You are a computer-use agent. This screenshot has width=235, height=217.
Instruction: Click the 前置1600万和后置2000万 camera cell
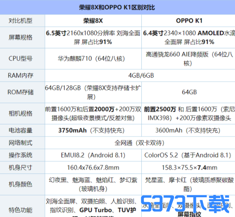coord(93,114)
